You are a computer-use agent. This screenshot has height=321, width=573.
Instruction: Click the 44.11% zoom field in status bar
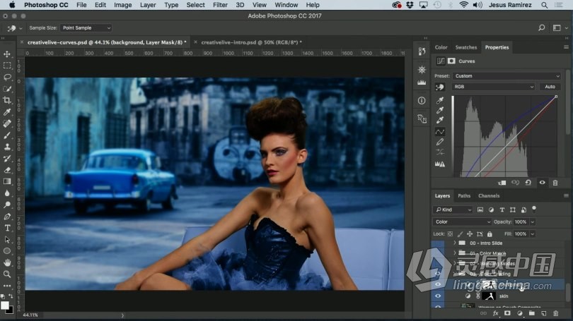(30, 315)
